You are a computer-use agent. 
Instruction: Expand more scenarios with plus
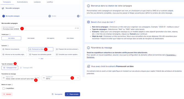(41, 59)
